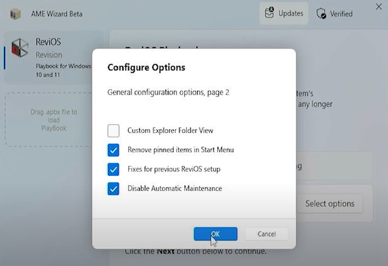Viewport: 388px width, 266px height.
Task: Click the Select options button
Action: coord(330,203)
